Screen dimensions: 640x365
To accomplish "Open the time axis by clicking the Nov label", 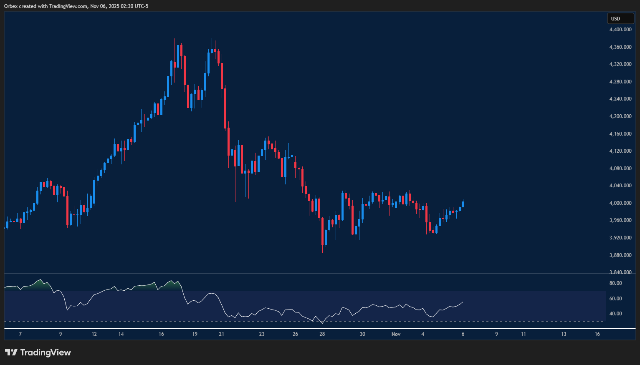I will click(396, 334).
